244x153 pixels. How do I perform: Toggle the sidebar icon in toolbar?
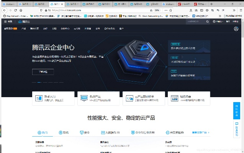point(201,10)
